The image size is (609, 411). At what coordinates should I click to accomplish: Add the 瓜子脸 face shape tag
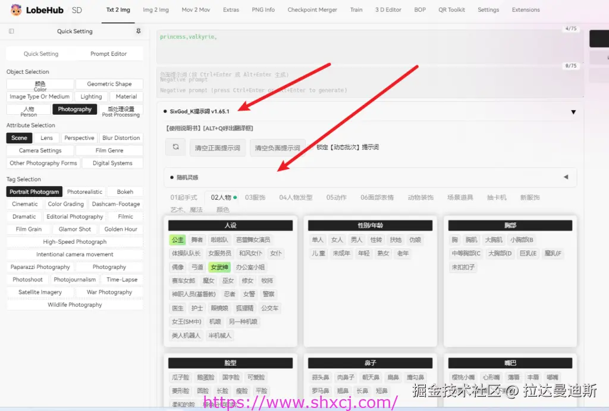(181, 377)
